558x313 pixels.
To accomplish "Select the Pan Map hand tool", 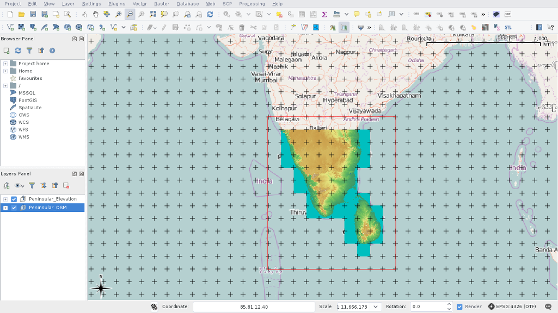I will click(x=96, y=14).
